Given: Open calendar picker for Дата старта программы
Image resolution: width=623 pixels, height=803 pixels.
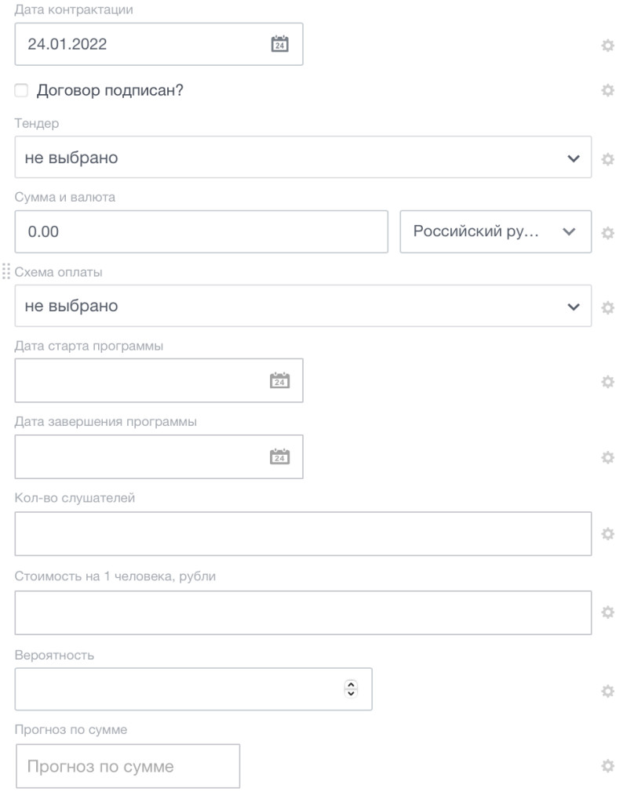Looking at the screenshot, I should coord(279,381).
